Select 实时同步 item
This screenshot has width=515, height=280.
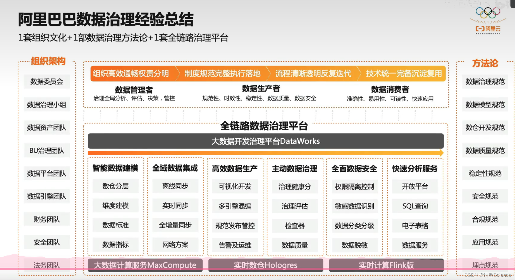175,206
